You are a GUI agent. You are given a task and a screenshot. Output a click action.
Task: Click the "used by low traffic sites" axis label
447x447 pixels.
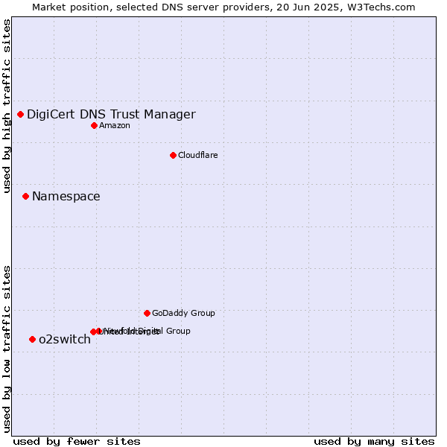[6, 350]
